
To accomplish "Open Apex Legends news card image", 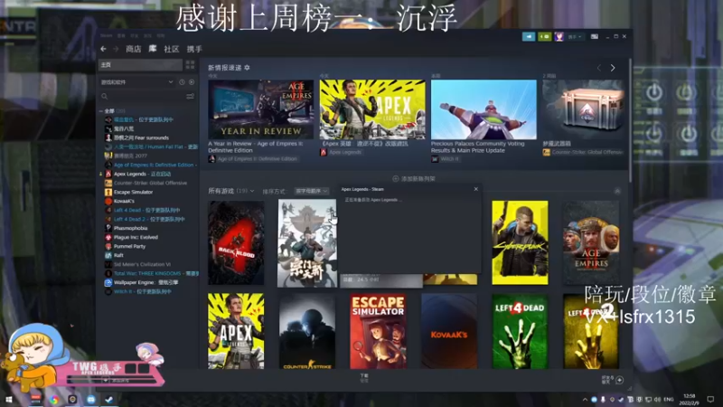I will coord(372,109).
